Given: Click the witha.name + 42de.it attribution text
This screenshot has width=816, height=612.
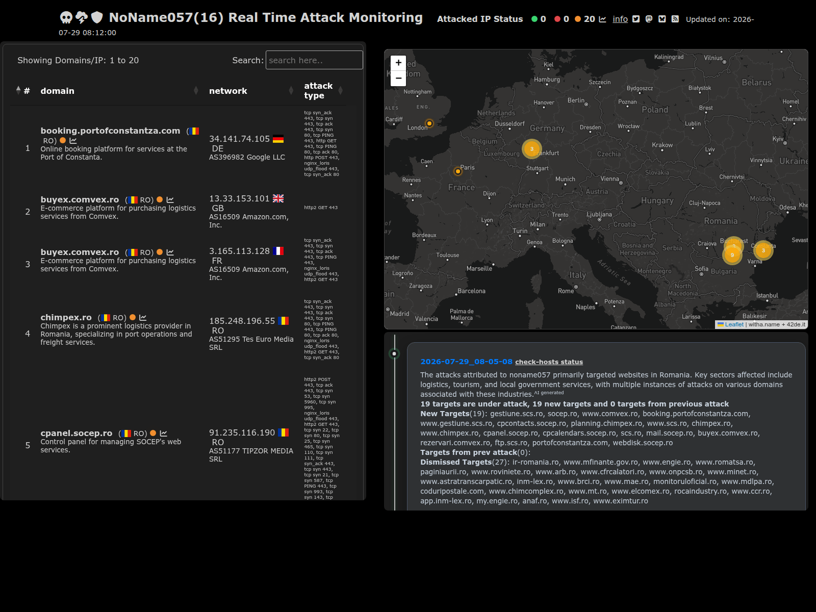Looking at the screenshot, I should click(x=777, y=324).
